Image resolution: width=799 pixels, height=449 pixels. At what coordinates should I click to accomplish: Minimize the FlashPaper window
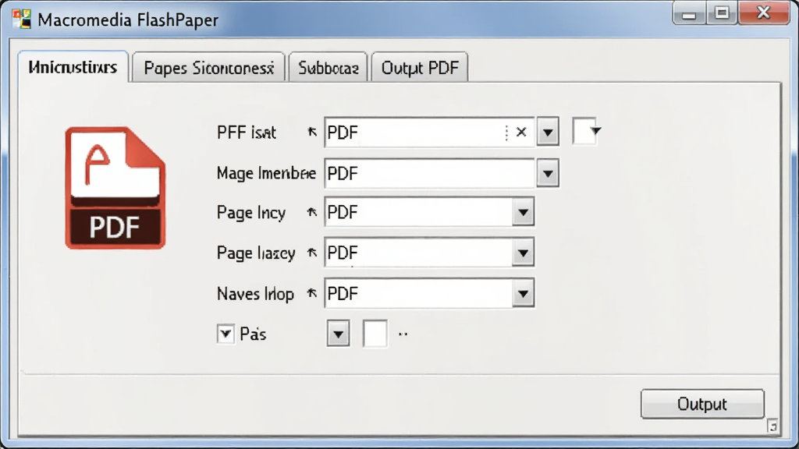point(689,13)
